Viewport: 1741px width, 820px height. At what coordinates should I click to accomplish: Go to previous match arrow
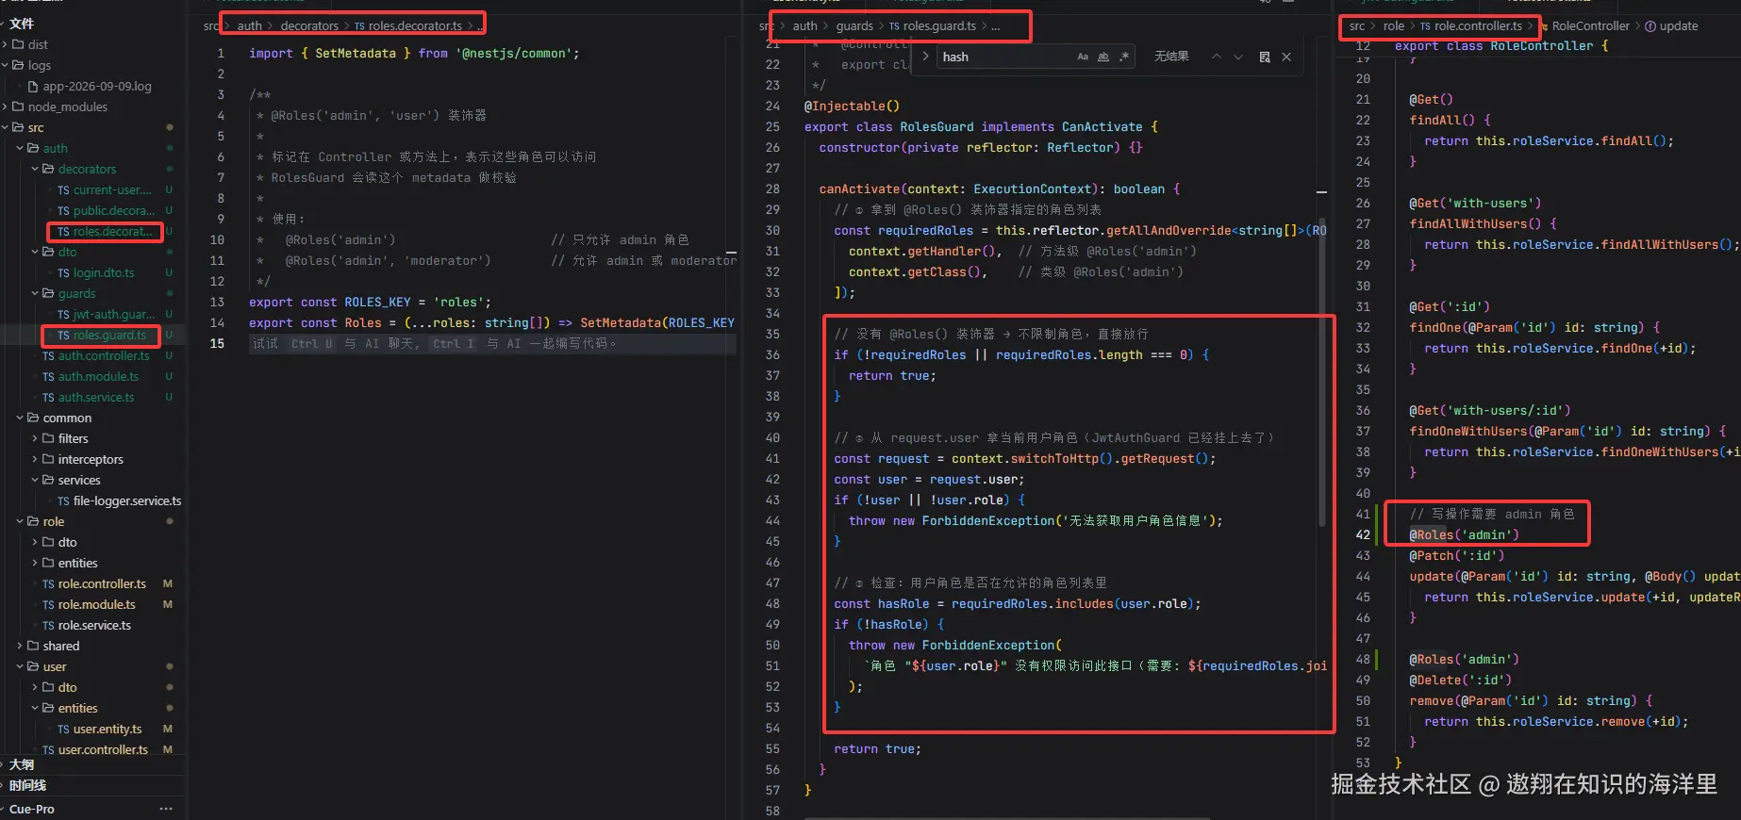pyautogui.click(x=1217, y=57)
